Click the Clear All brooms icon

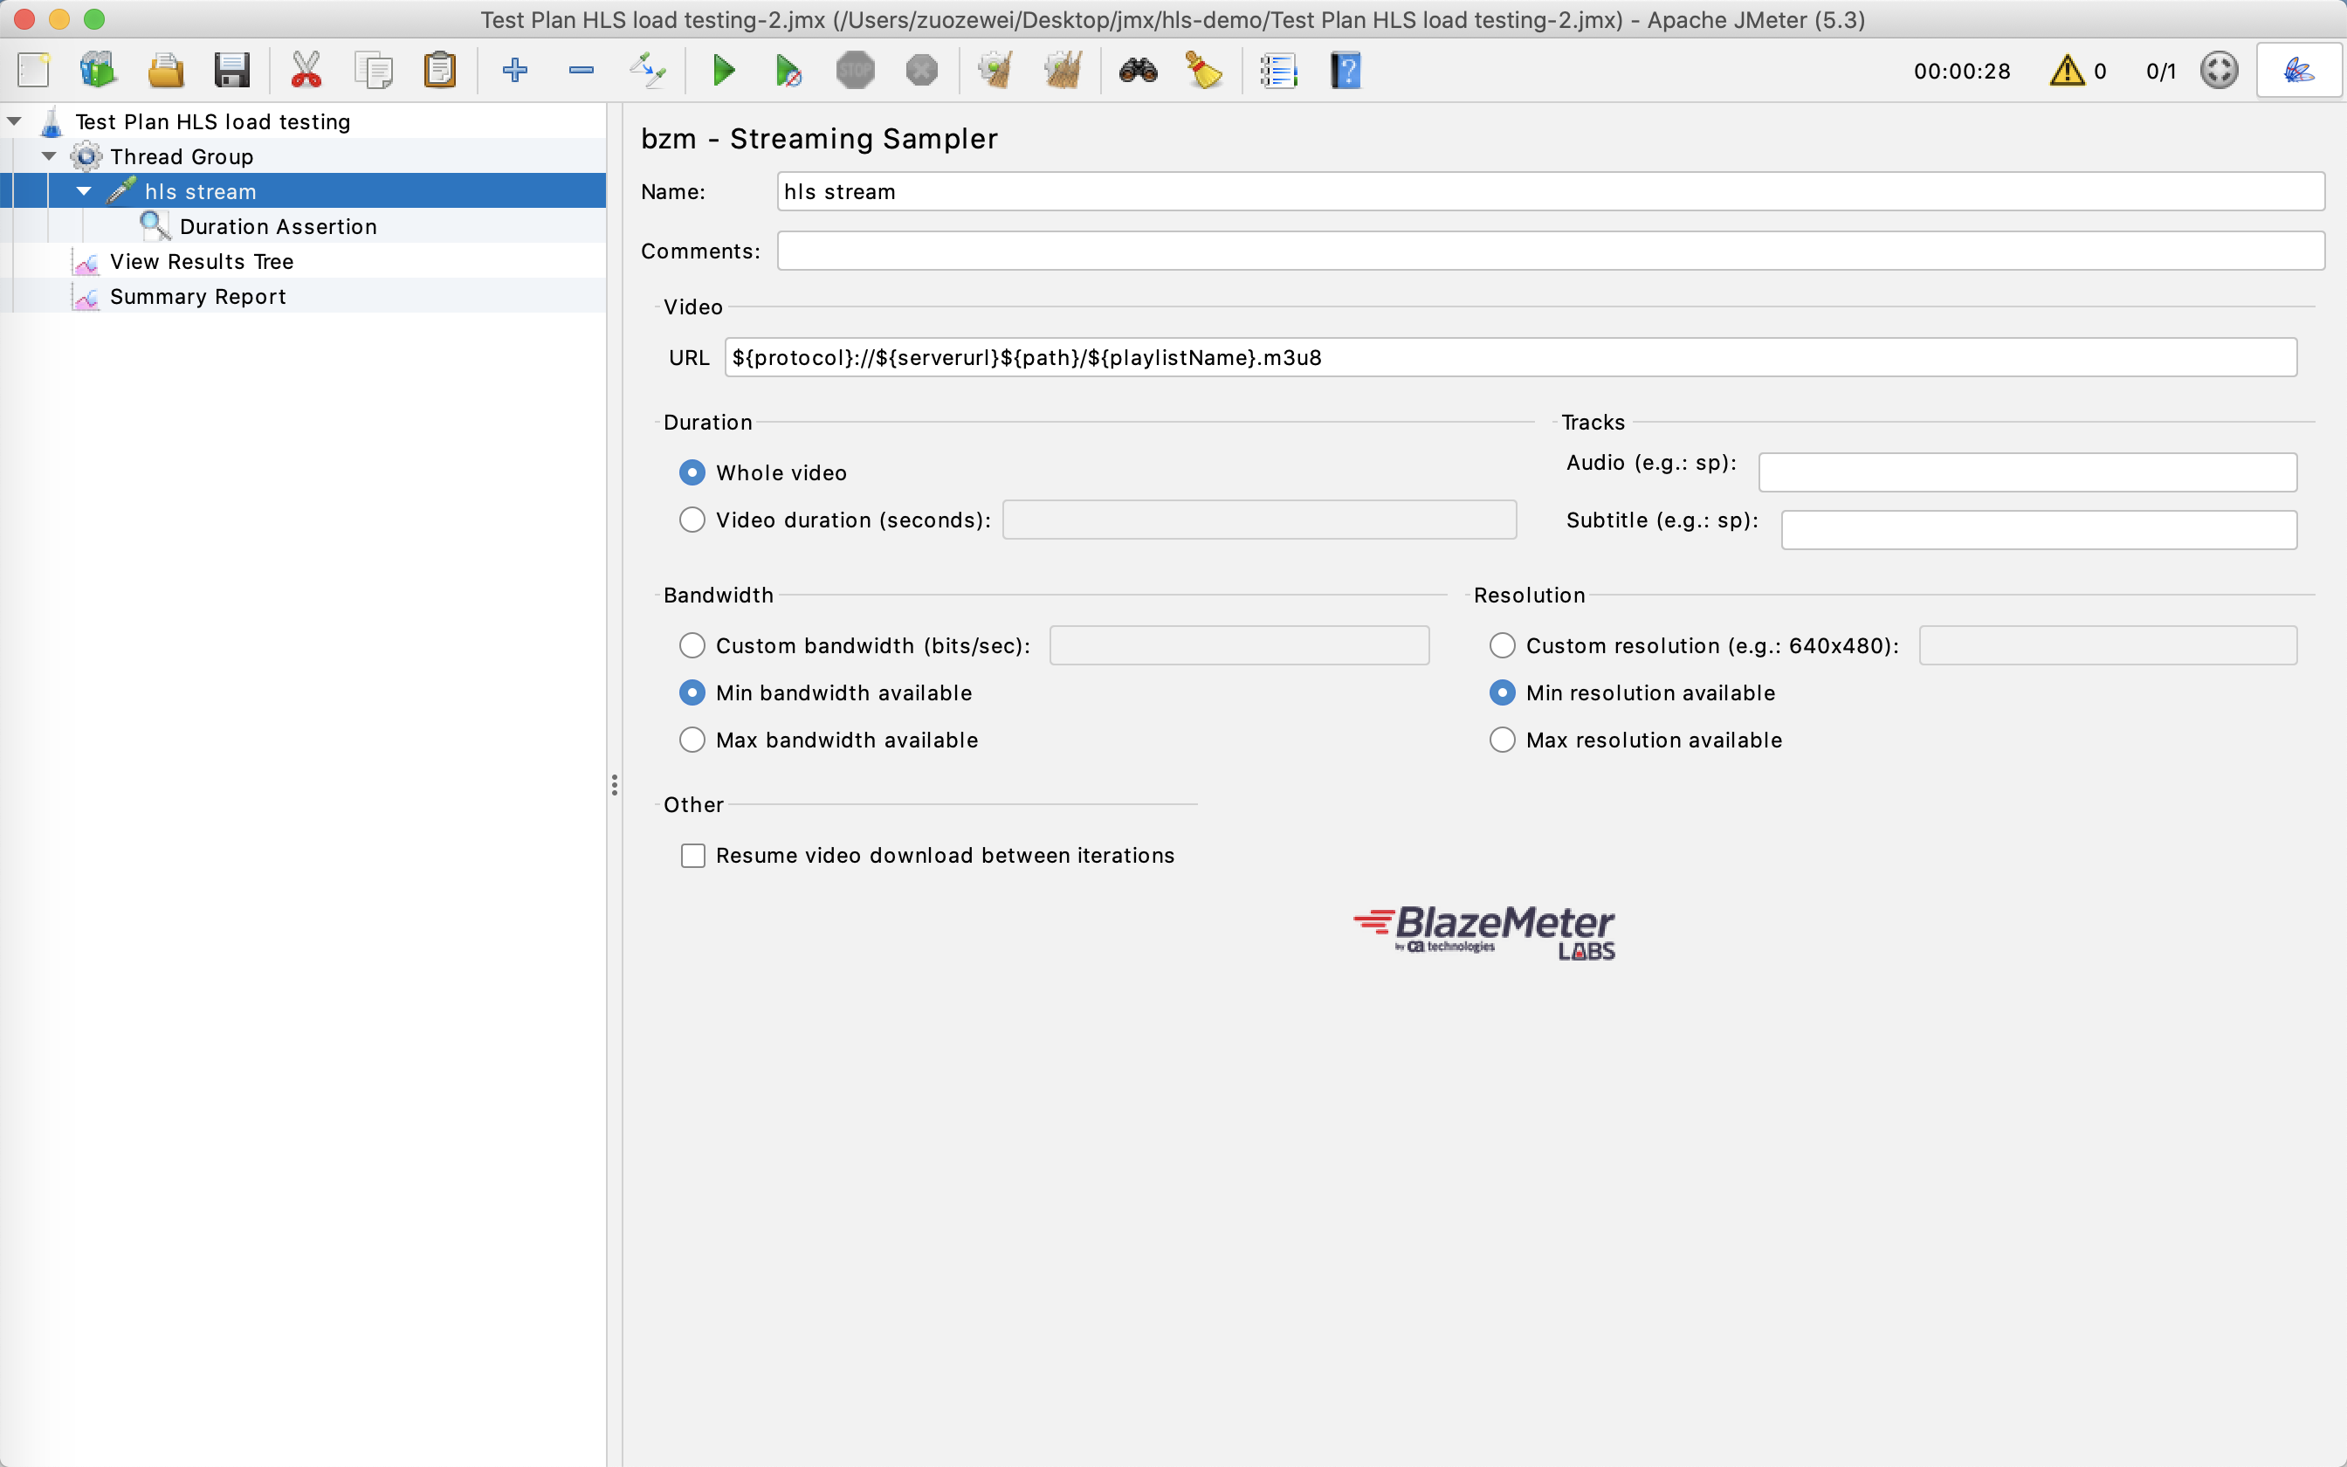(1063, 71)
